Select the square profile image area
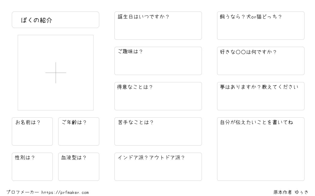This screenshot has height=196, width=315. [56, 73]
